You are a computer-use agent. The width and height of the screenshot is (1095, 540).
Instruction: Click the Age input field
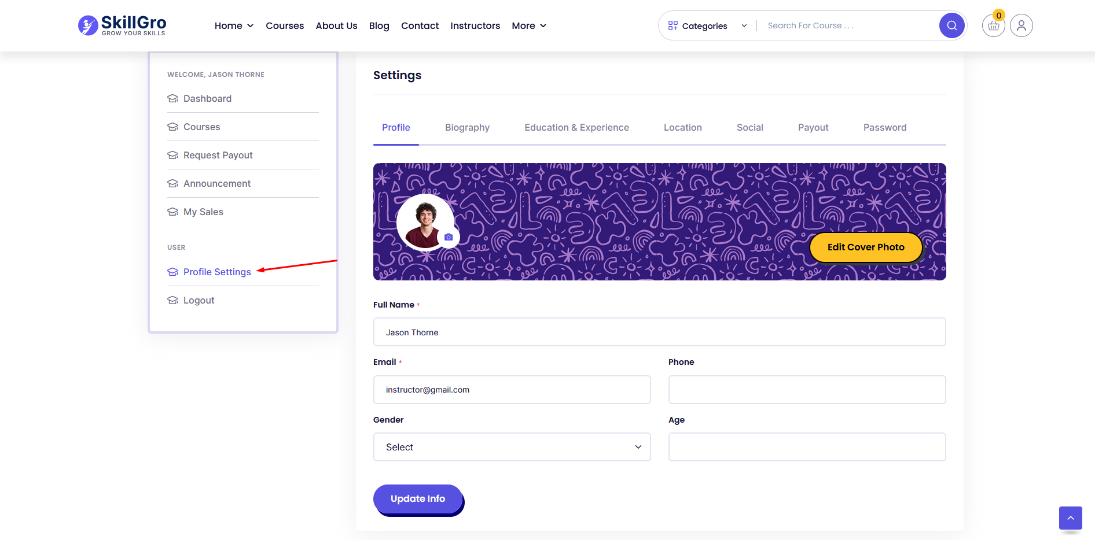point(807,447)
